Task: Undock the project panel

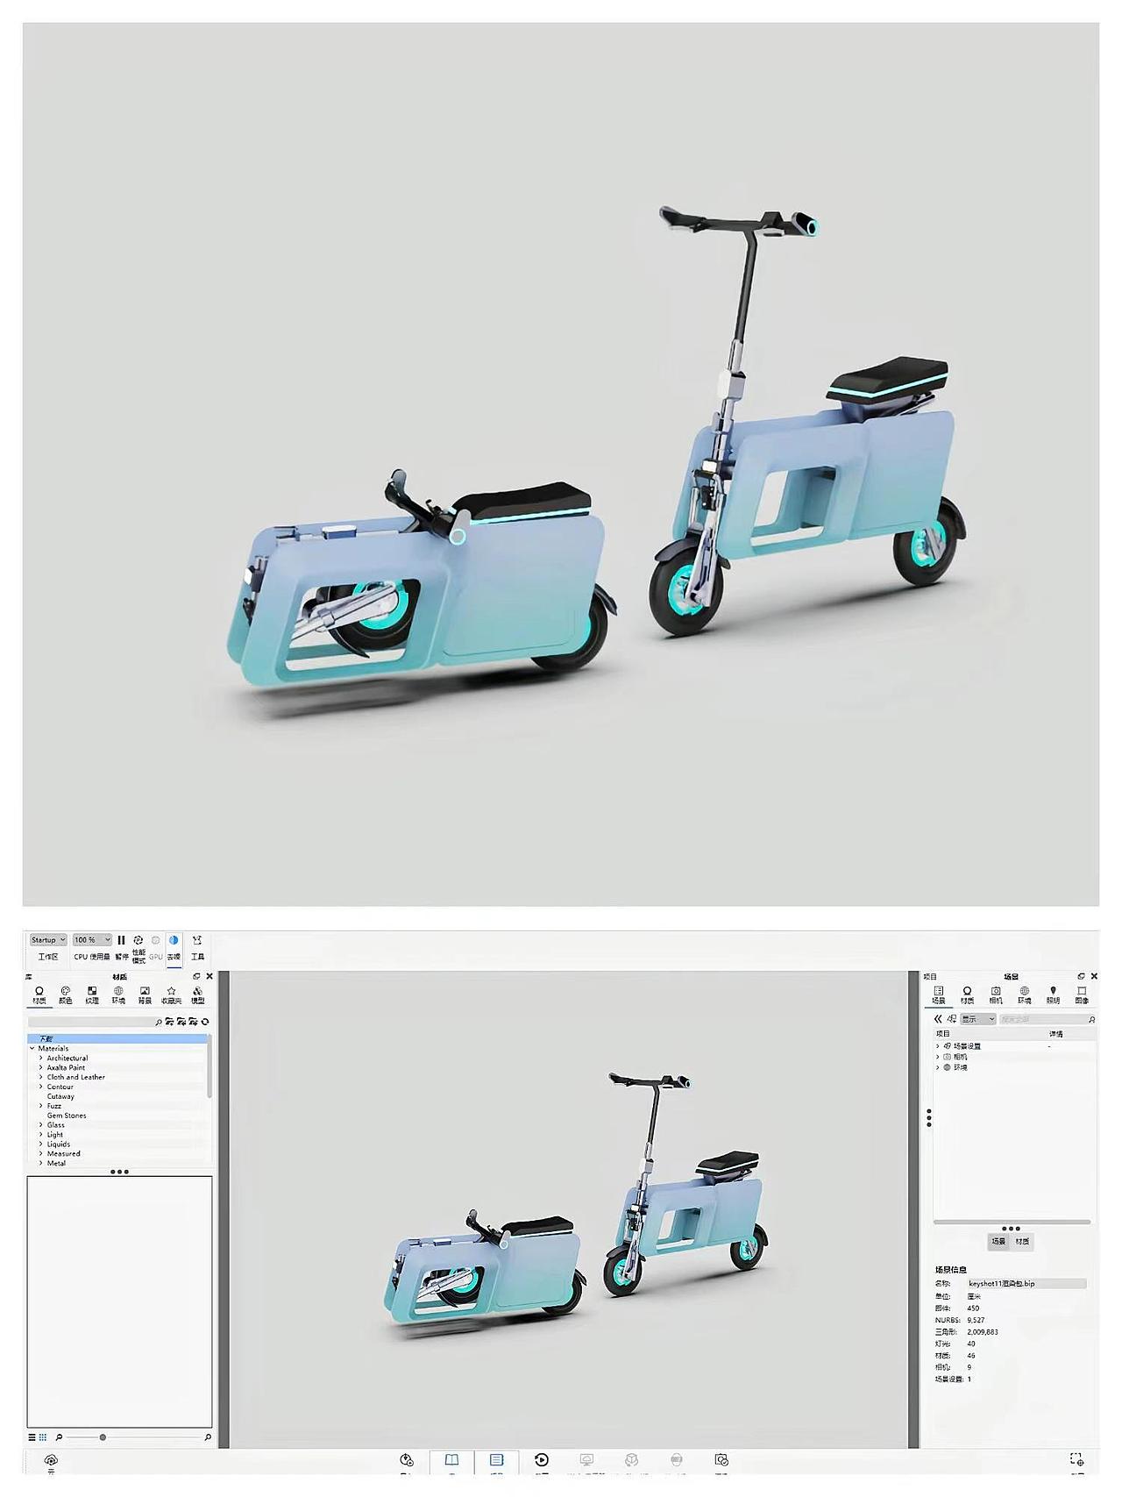Action: (x=1081, y=976)
